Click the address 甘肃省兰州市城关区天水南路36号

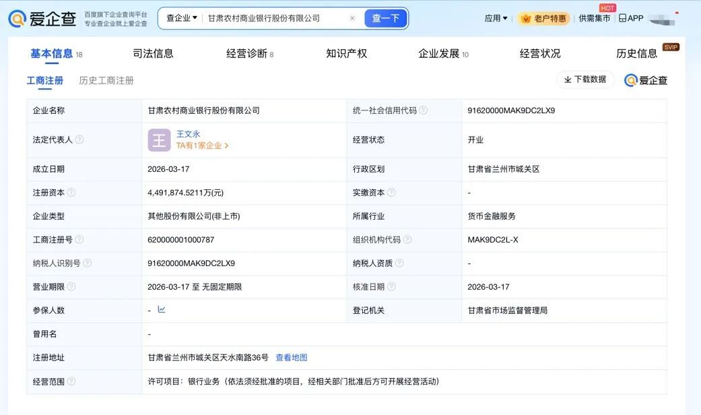pyautogui.click(x=208, y=357)
